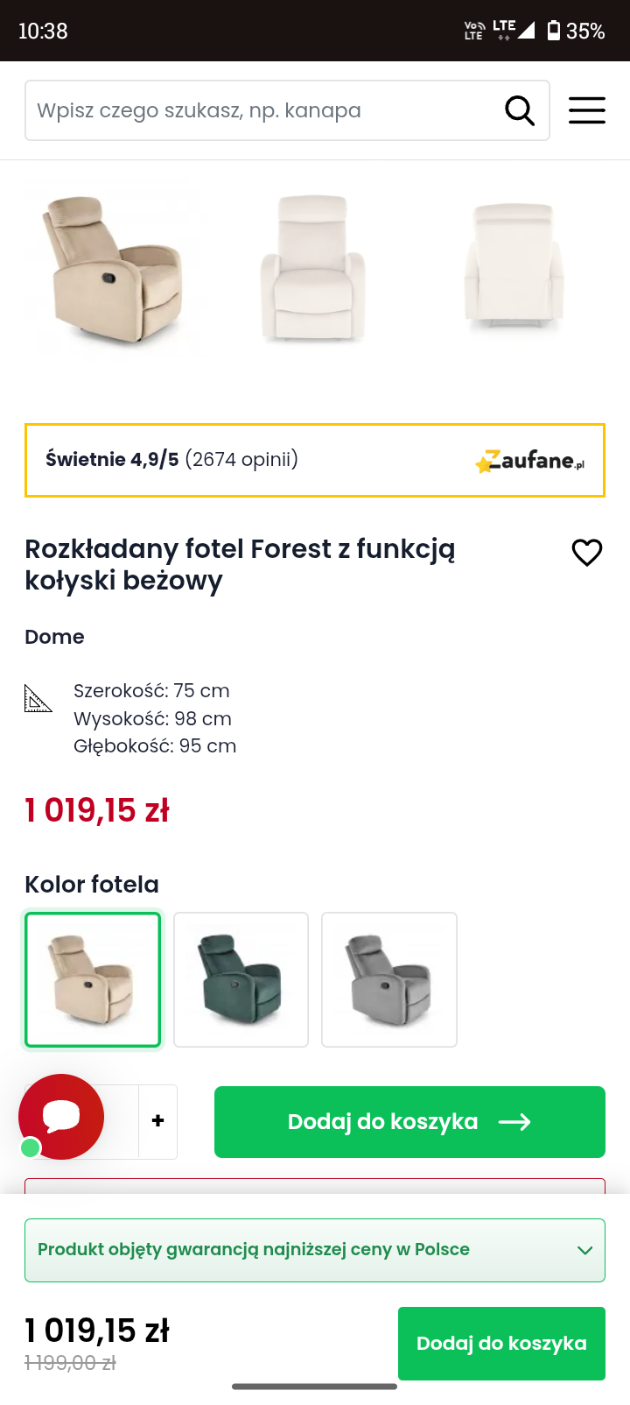Screen dimensions: 630x1405
Task: Focus the product search input field
Action: pos(262,111)
